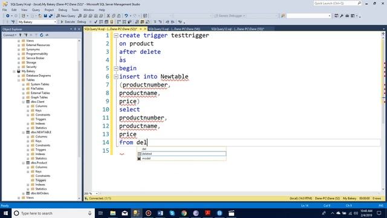
Task: Collapse the dbo.NEWTABLE table node
Action: point(23,132)
